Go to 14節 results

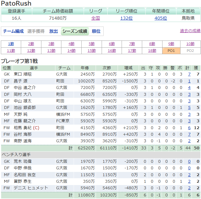(71, 51)
